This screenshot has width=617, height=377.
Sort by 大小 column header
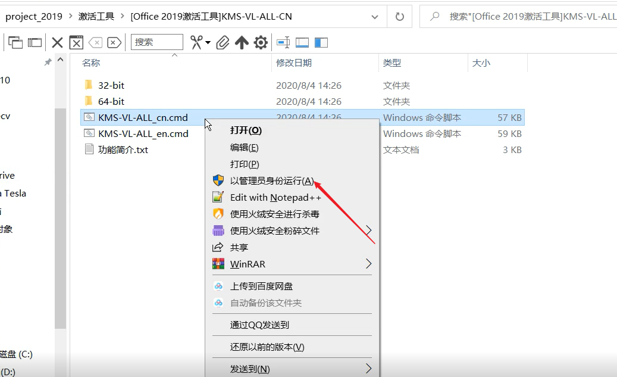click(x=481, y=63)
